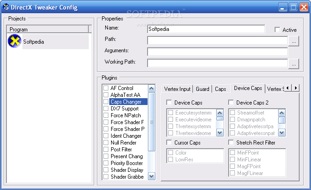
Task: Click the disabled Tlvertexvideome item
Action: coord(193,133)
